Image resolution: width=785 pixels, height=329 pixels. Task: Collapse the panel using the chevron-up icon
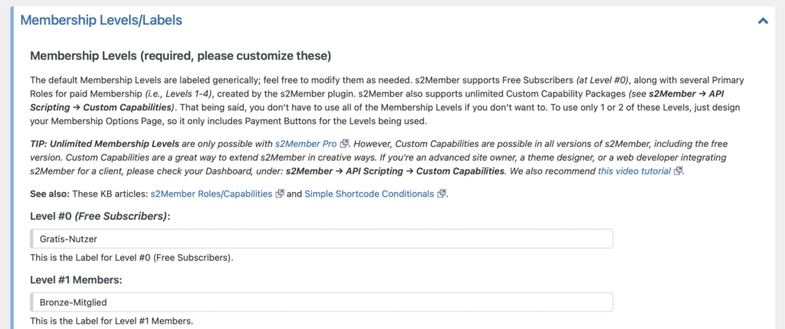pyautogui.click(x=763, y=21)
